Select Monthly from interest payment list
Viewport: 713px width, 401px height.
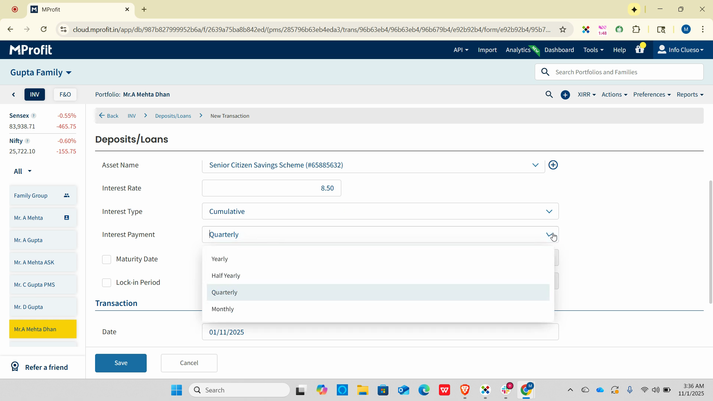pos(223,309)
